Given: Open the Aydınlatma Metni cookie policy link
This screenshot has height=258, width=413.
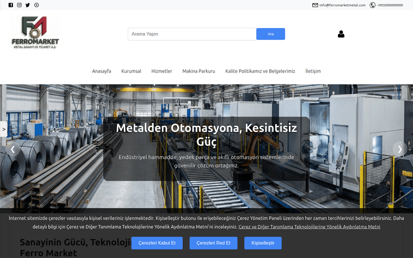Looking at the screenshot, I should (309, 226).
